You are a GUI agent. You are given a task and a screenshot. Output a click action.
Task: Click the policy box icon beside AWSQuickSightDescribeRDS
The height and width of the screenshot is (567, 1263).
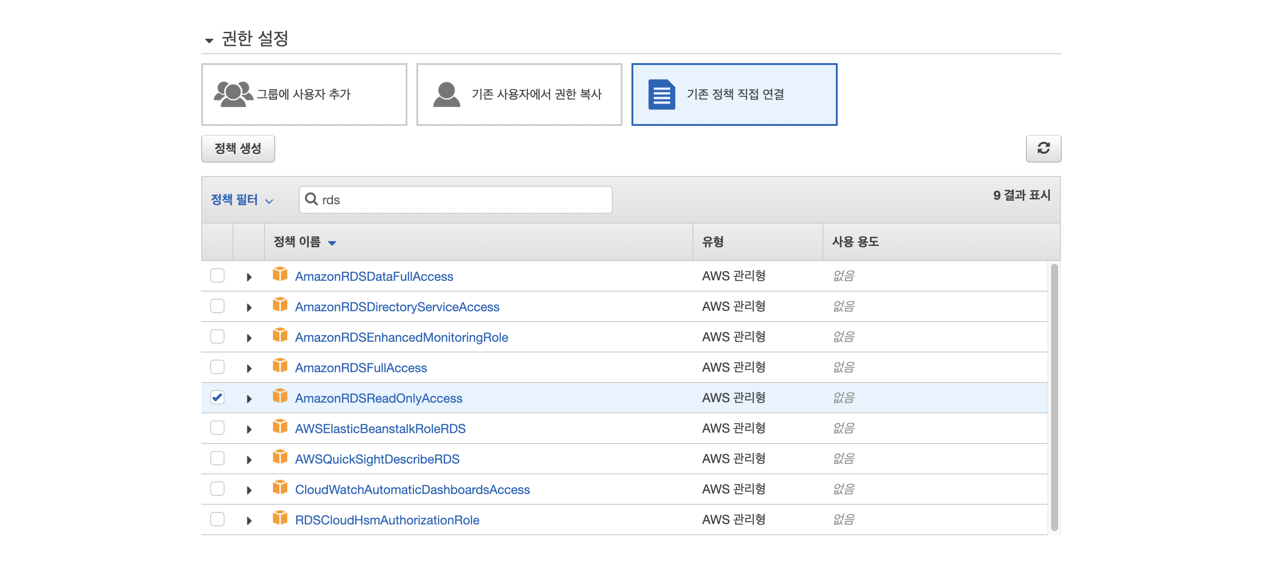pos(280,457)
